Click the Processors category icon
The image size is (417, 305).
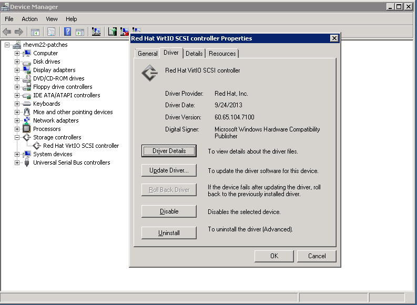[x=27, y=129]
